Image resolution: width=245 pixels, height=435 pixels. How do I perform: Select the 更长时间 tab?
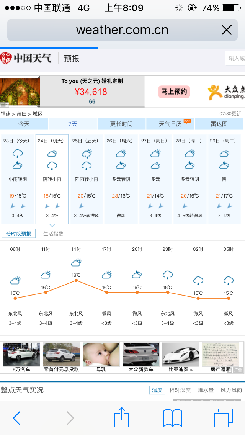click(121, 124)
